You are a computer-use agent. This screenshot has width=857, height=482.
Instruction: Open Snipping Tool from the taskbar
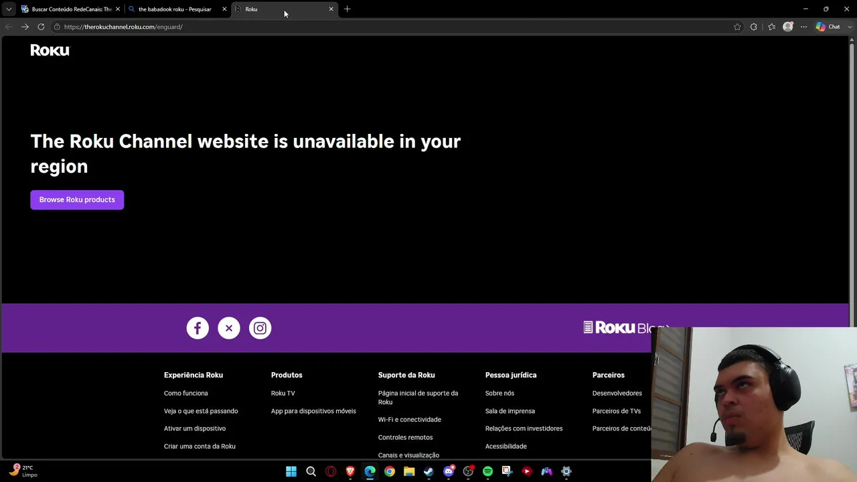pyautogui.click(x=508, y=471)
